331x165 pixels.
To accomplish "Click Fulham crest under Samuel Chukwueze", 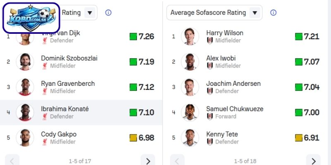I will (210, 116).
